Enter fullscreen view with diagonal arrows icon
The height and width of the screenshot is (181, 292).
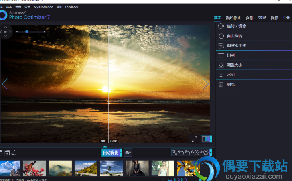(x=195, y=139)
